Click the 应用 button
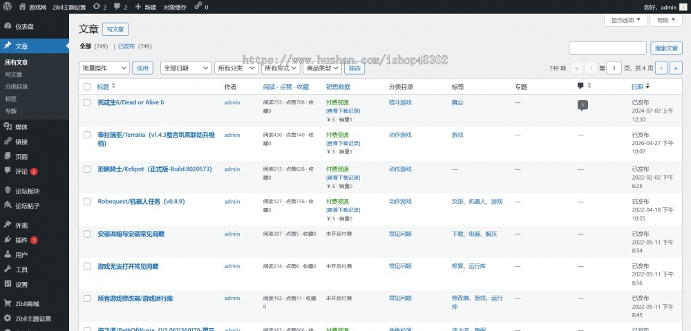 (142, 68)
